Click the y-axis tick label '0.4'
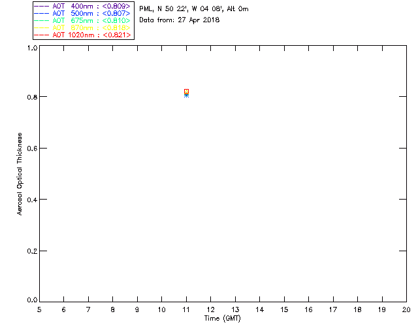Screen dimensions: 418x335 coord(32,200)
